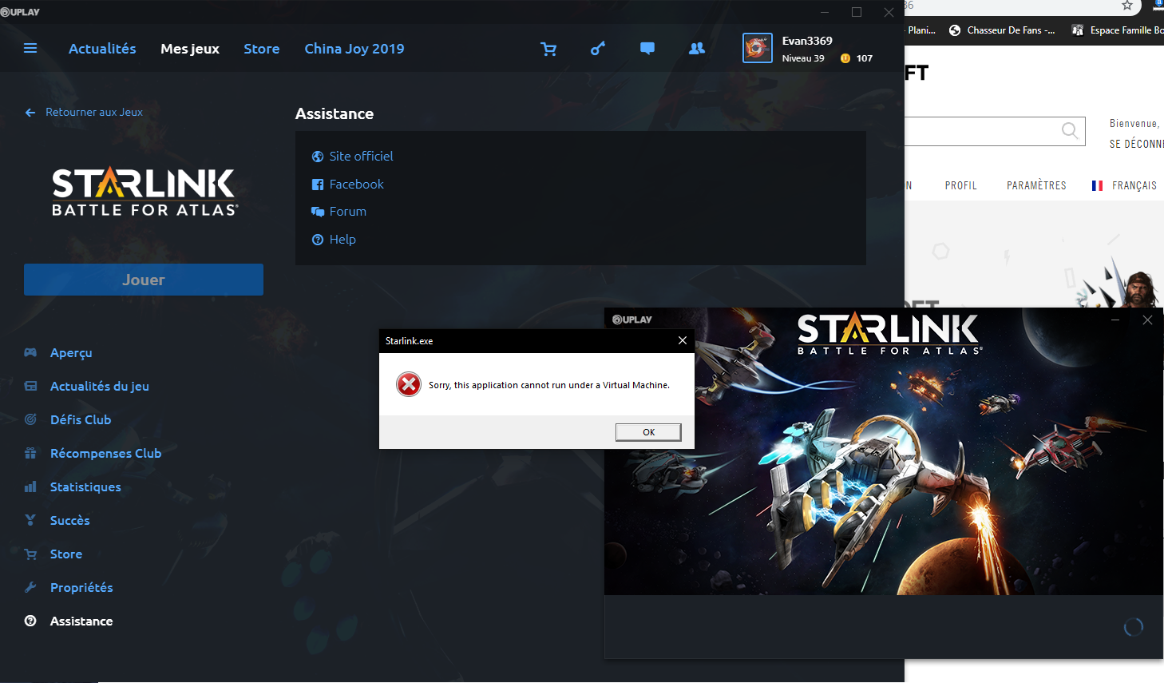Select Succès in the sidebar
Screen dimensions: 1164x683
(x=70, y=521)
